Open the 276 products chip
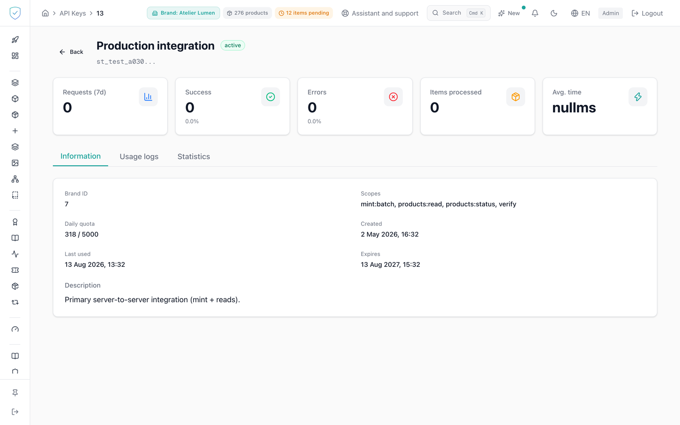The width and height of the screenshot is (680, 425). (x=247, y=13)
